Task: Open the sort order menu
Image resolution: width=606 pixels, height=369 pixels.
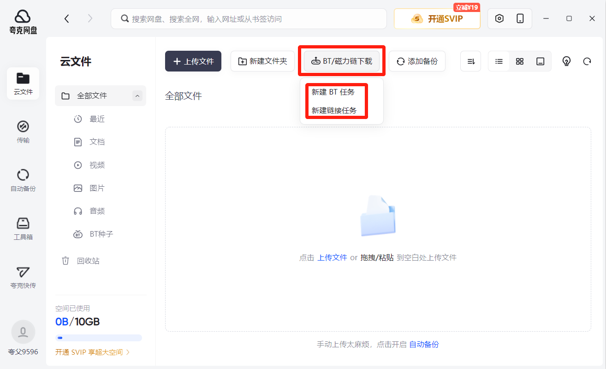Action: (471, 61)
